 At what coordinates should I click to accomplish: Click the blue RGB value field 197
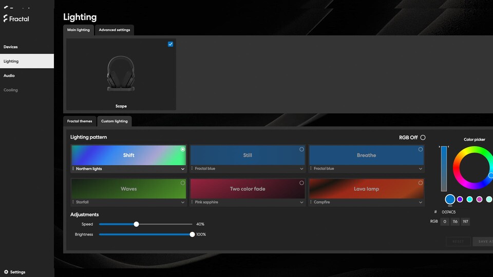coord(465,222)
